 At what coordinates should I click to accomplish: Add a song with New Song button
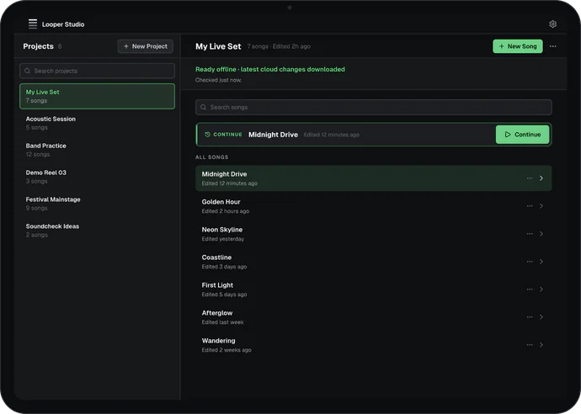pyautogui.click(x=518, y=46)
